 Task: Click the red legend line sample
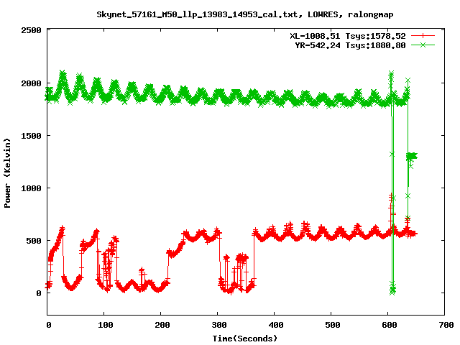[423, 35]
